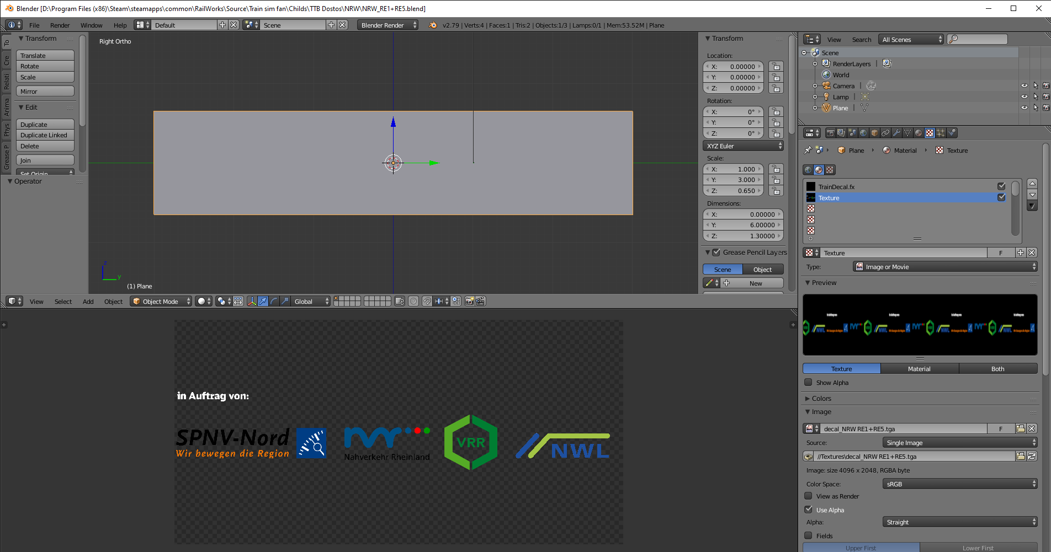Open the Image or Movie type dropdown

(945, 266)
